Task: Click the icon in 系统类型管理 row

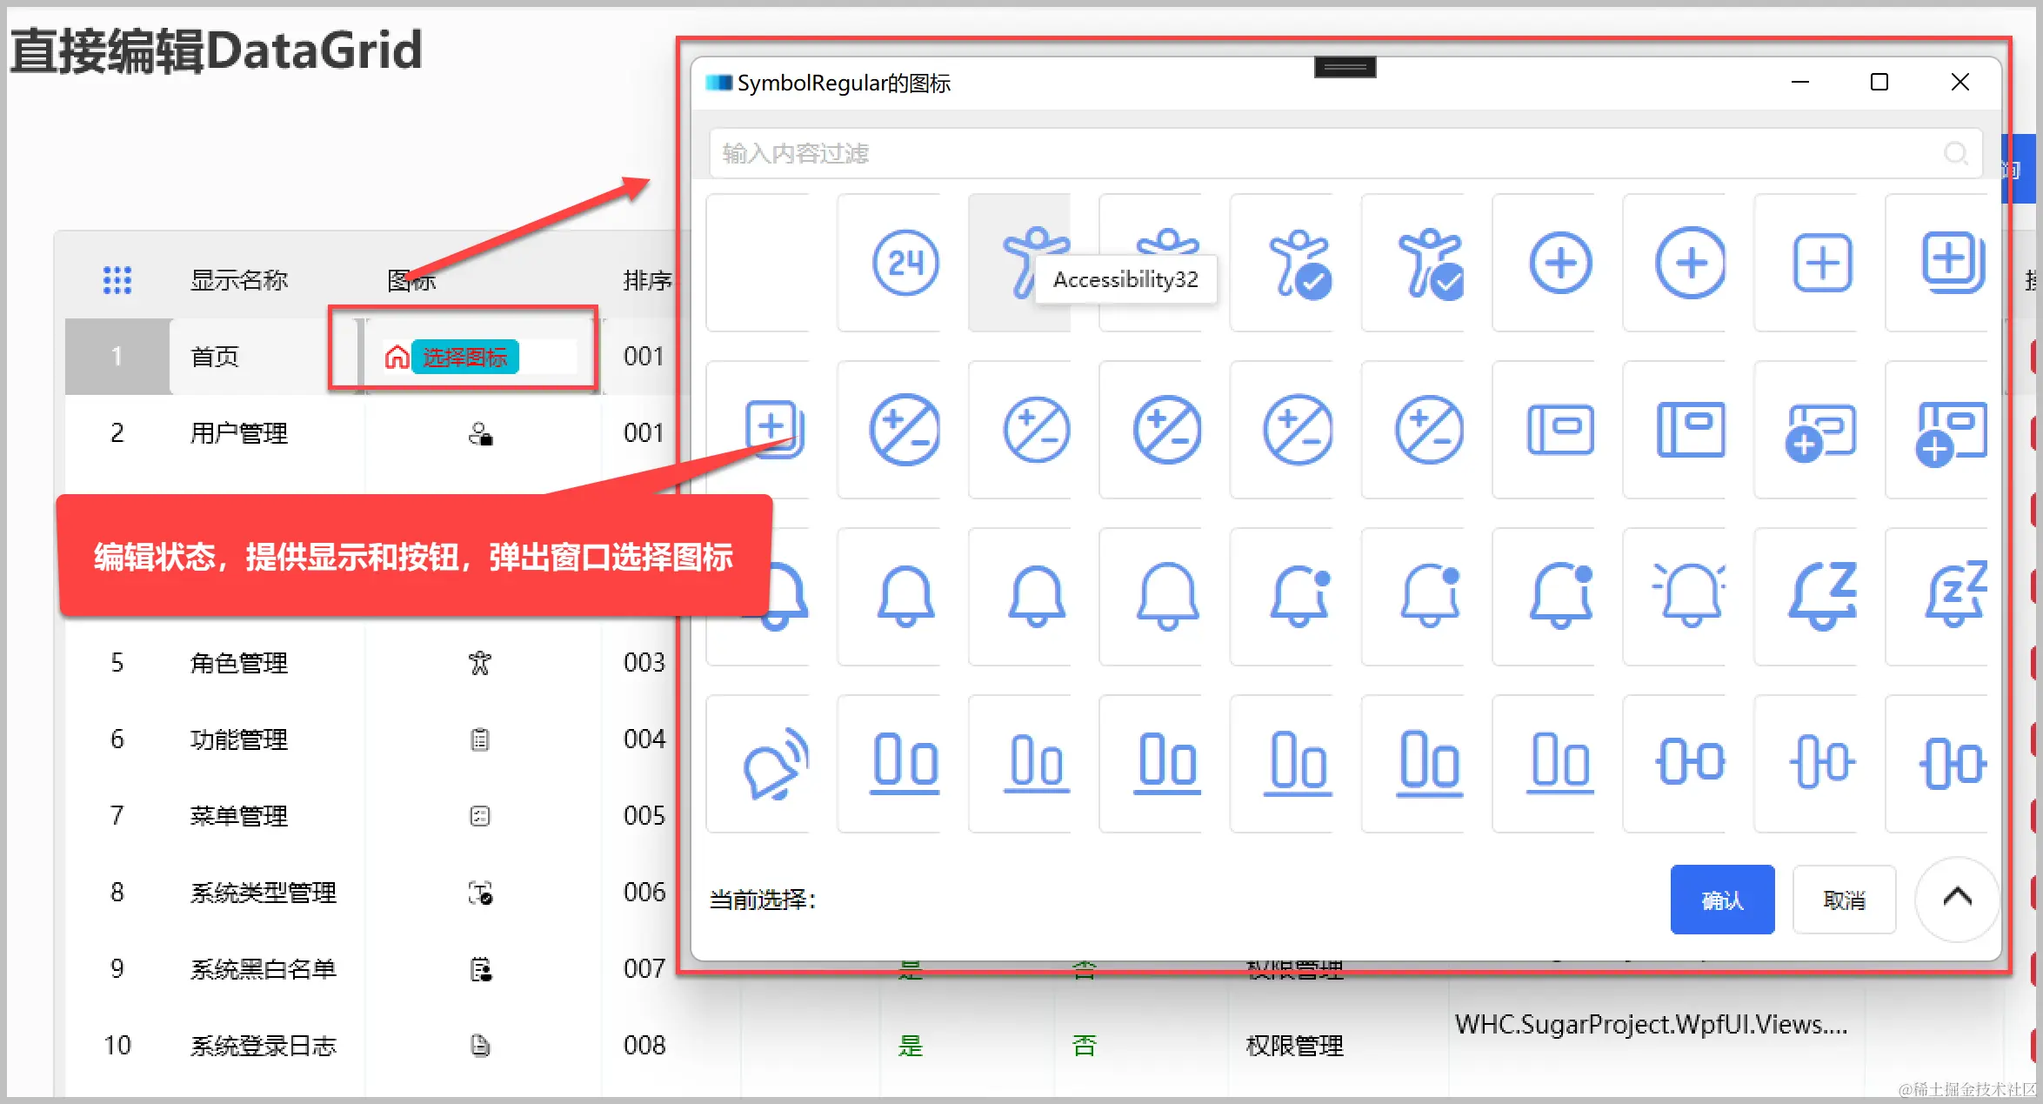Action: (x=480, y=893)
